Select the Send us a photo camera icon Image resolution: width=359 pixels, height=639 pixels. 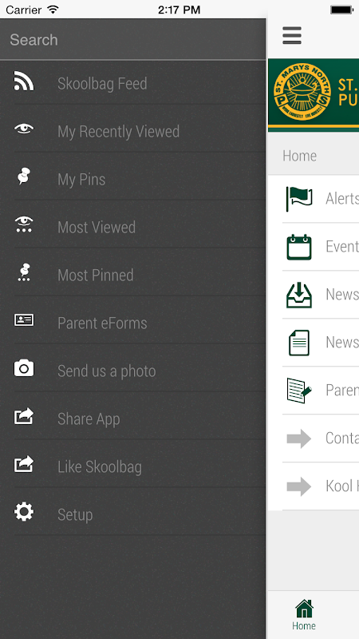24,368
